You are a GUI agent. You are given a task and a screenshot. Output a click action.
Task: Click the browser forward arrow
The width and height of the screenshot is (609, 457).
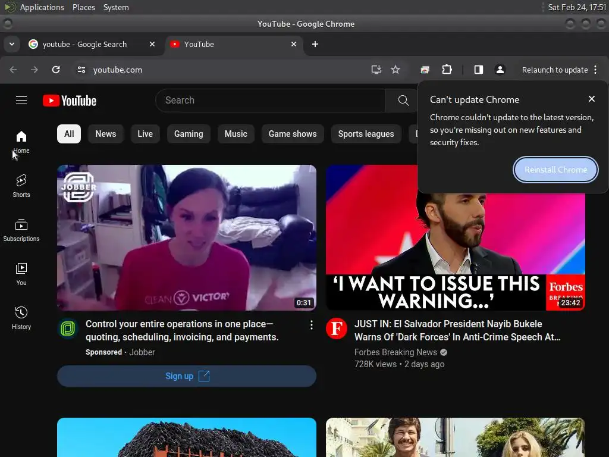tap(34, 70)
